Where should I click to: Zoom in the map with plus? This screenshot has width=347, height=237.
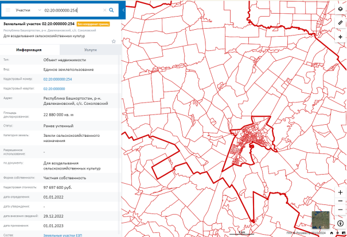coord(340,193)
